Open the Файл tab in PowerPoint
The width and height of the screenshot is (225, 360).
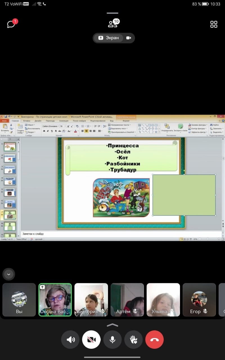pyautogui.click(x=4, y=120)
